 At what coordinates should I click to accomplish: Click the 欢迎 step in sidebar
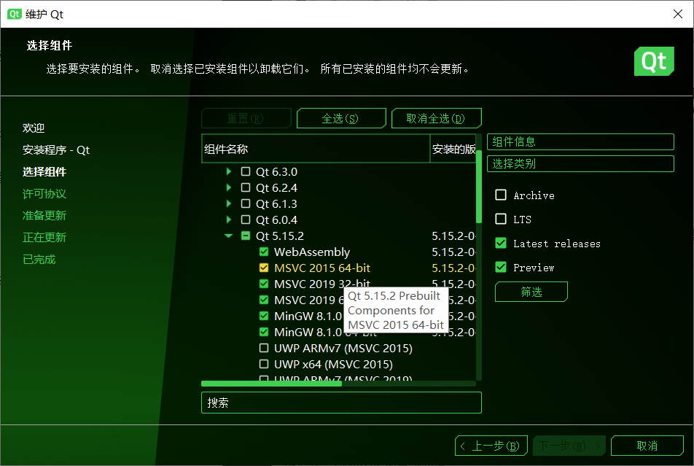34,128
